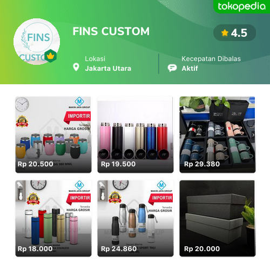270x270 pixels.
Task: Click the Tokopedia logo badge
Action: pyautogui.click(x=241, y=6)
